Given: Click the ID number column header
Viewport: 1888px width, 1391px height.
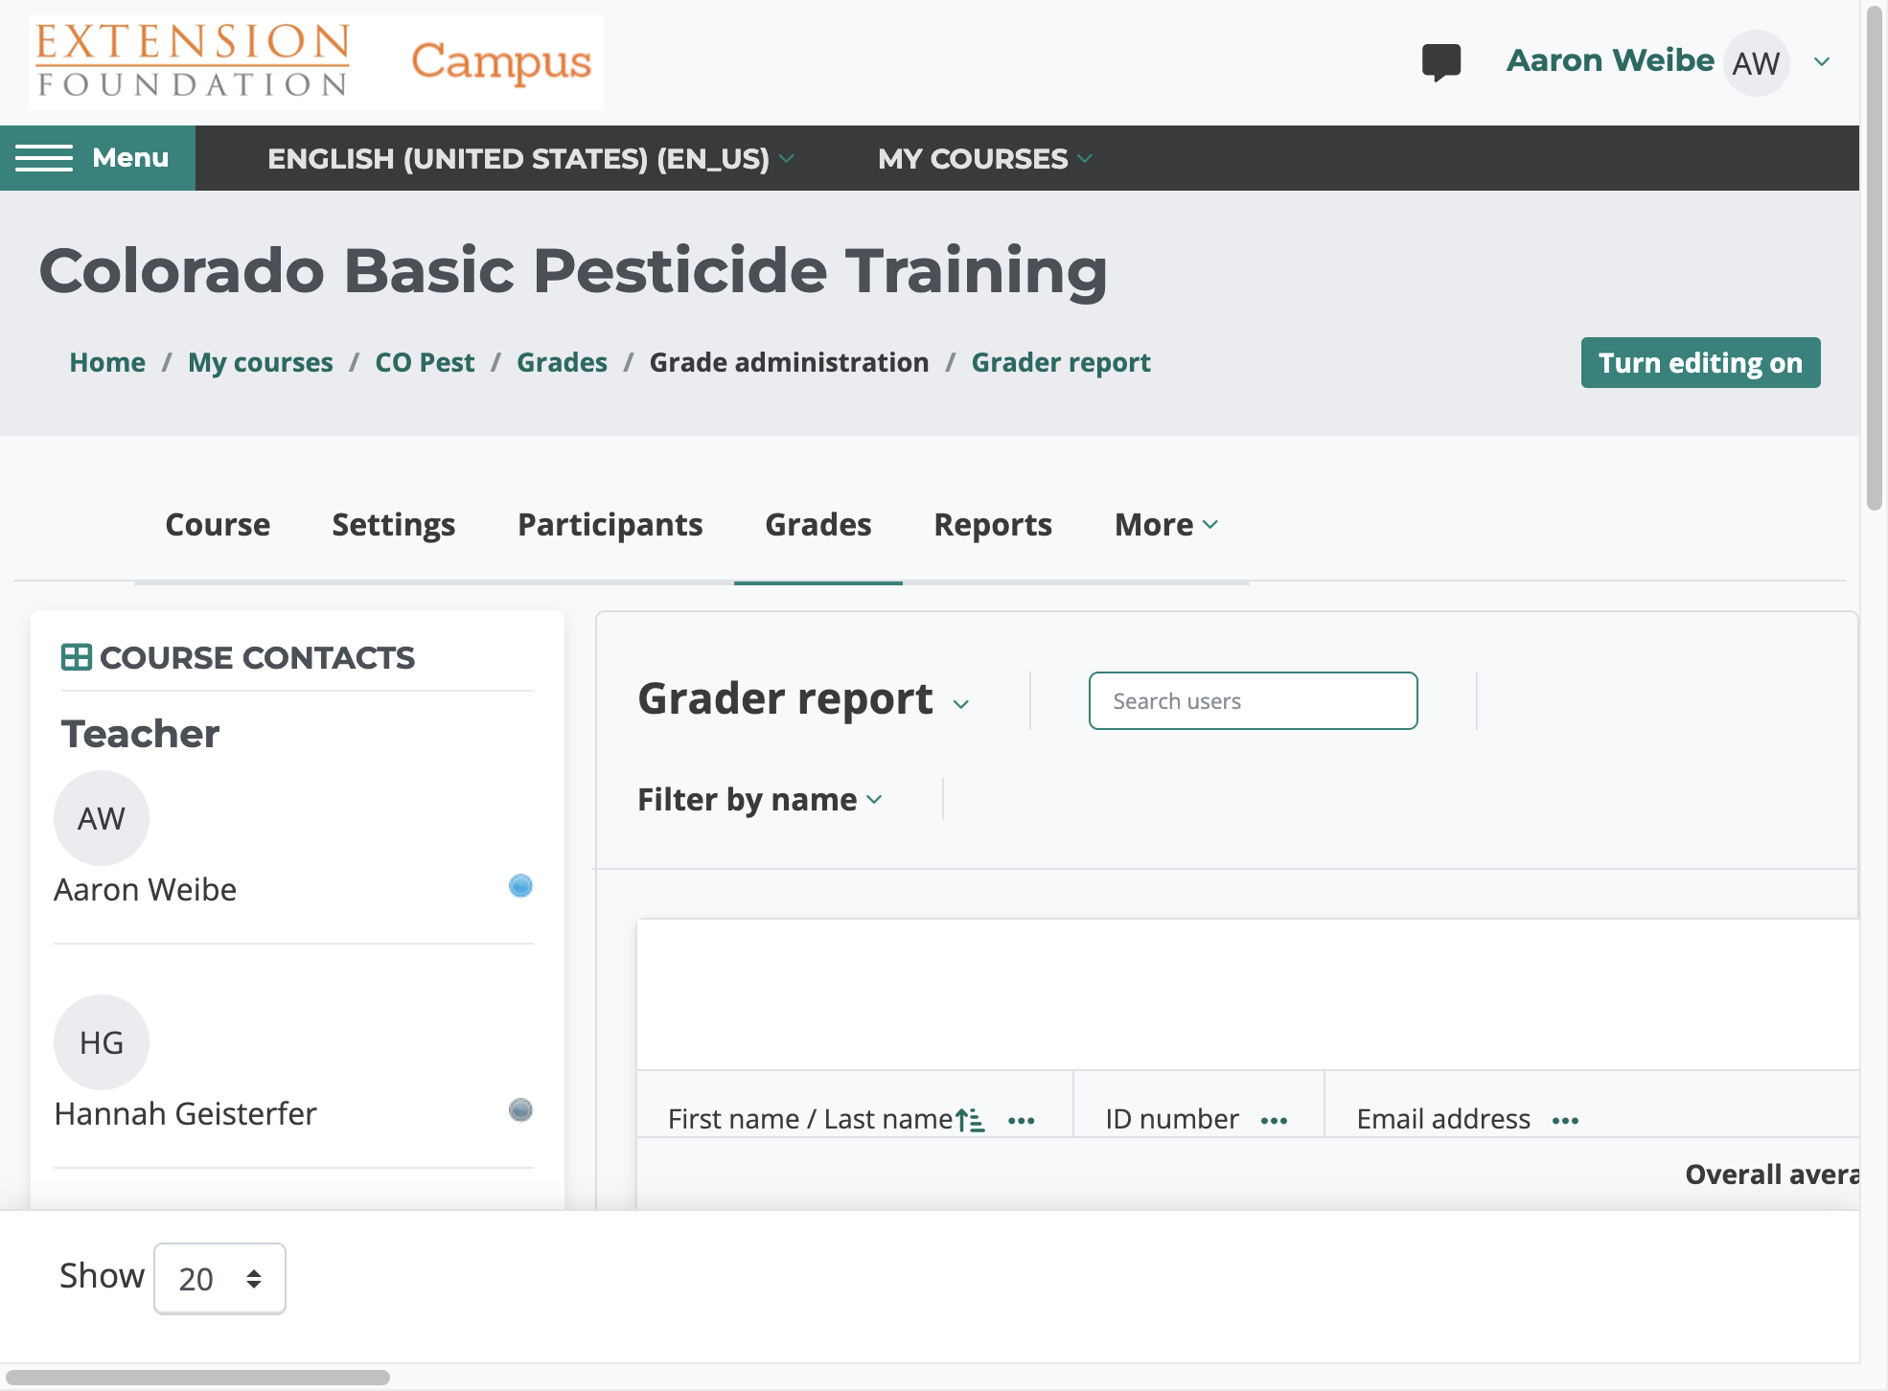Looking at the screenshot, I should 1171,1119.
